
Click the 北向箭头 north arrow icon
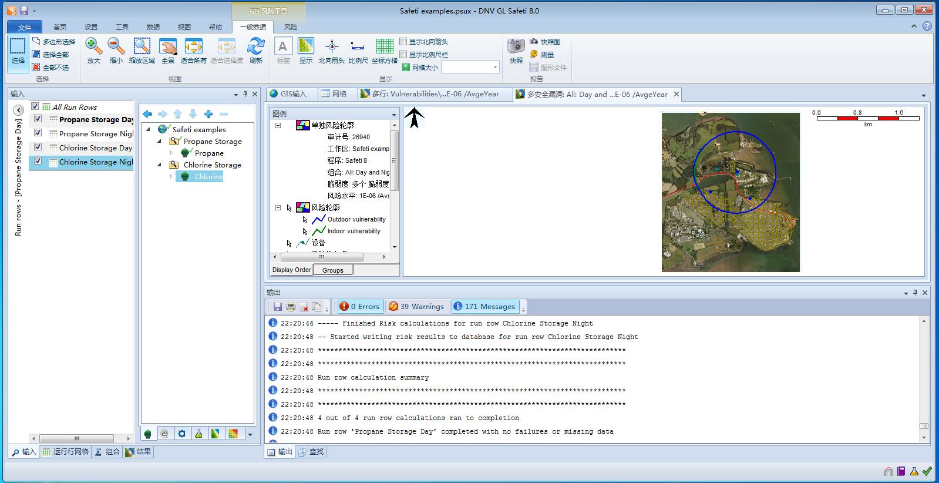tap(332, 46)
